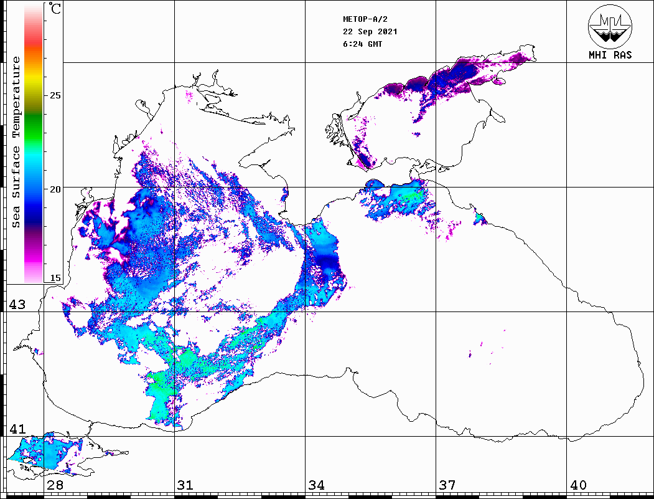Click the 'MHI RAS' label text
This screenshot has width=654, height=499.
point(610,55)
